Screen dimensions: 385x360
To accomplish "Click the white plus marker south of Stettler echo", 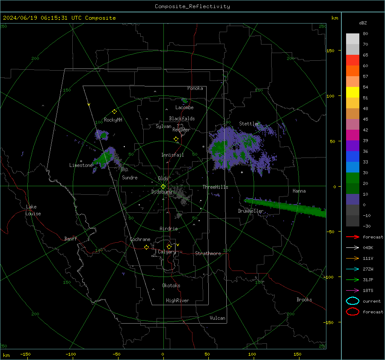I will 242,172.
